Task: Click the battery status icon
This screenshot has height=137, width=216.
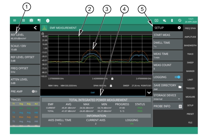Action: click(171, 21)
